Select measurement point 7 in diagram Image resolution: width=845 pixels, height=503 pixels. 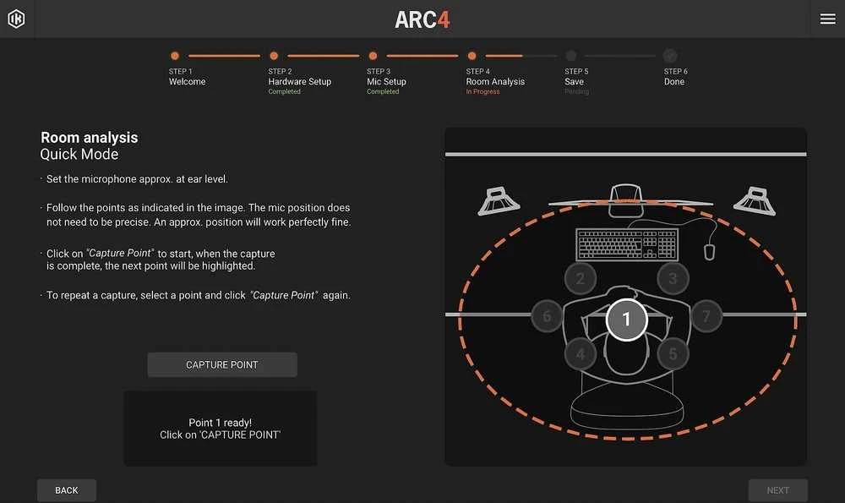pyautogui.click(x=706, y=316)
